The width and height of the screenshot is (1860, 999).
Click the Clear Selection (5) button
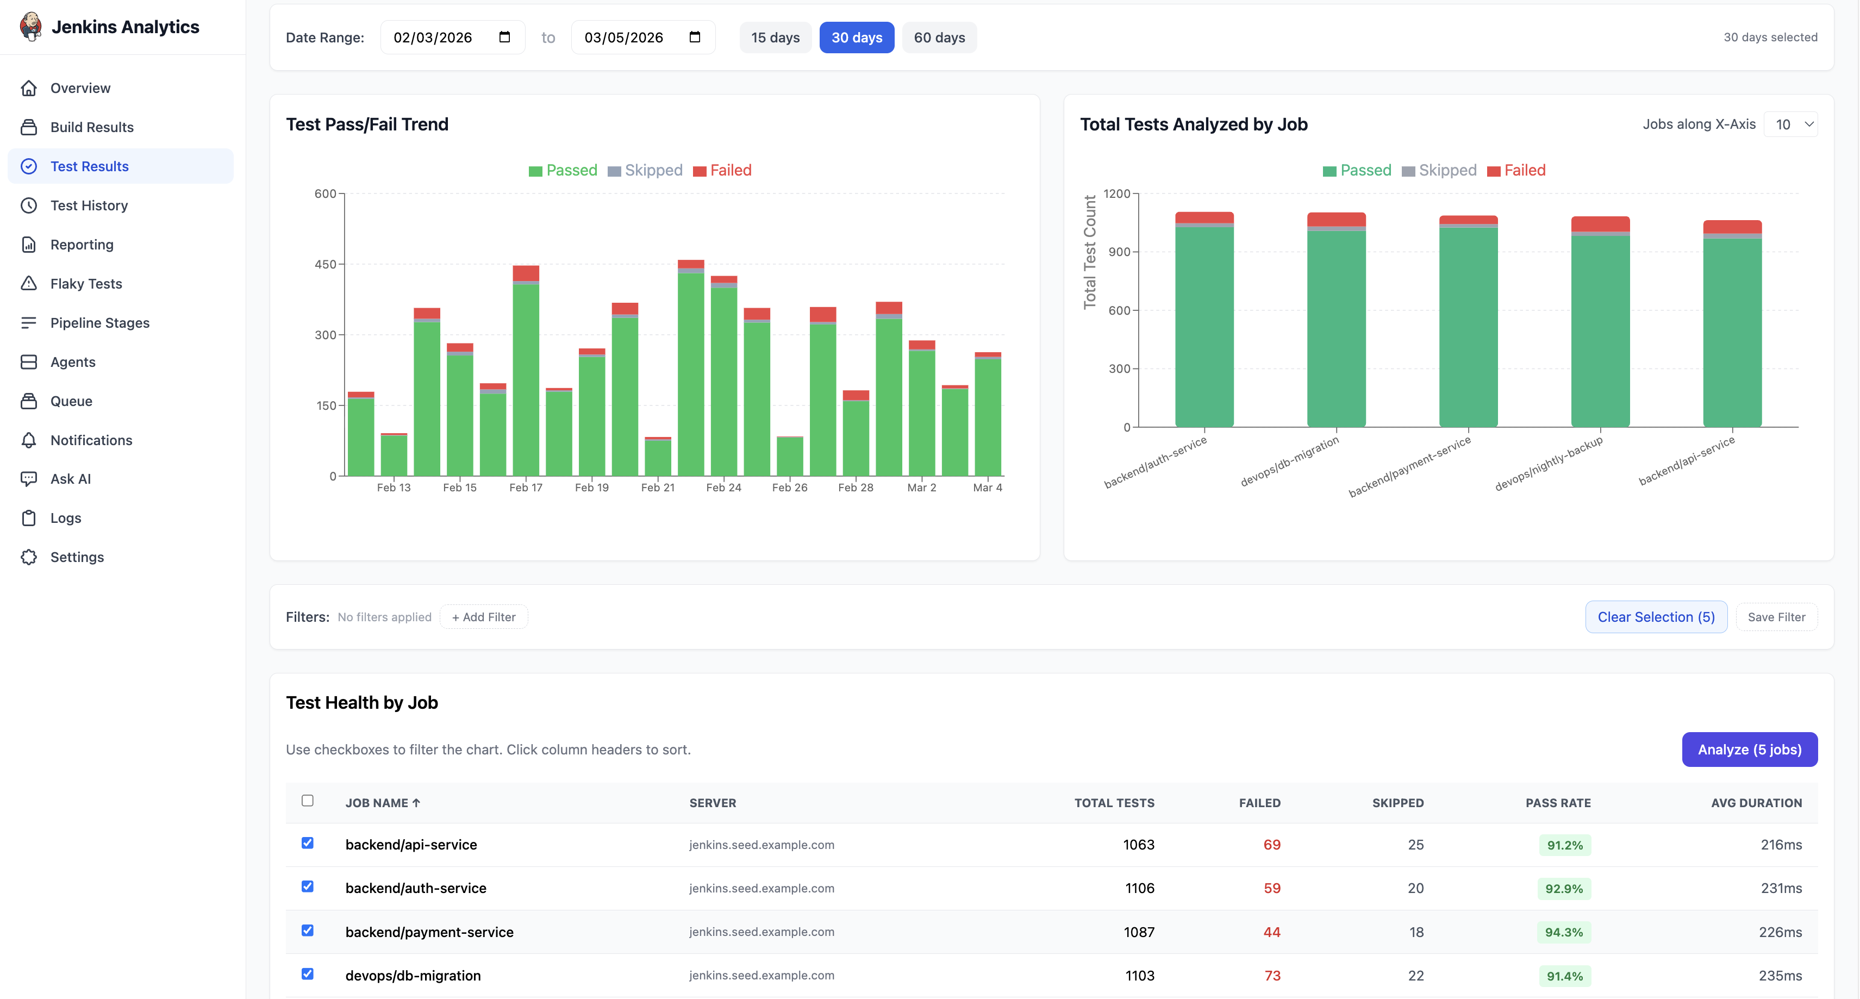pyautogui.click(x=1656, y=617)
